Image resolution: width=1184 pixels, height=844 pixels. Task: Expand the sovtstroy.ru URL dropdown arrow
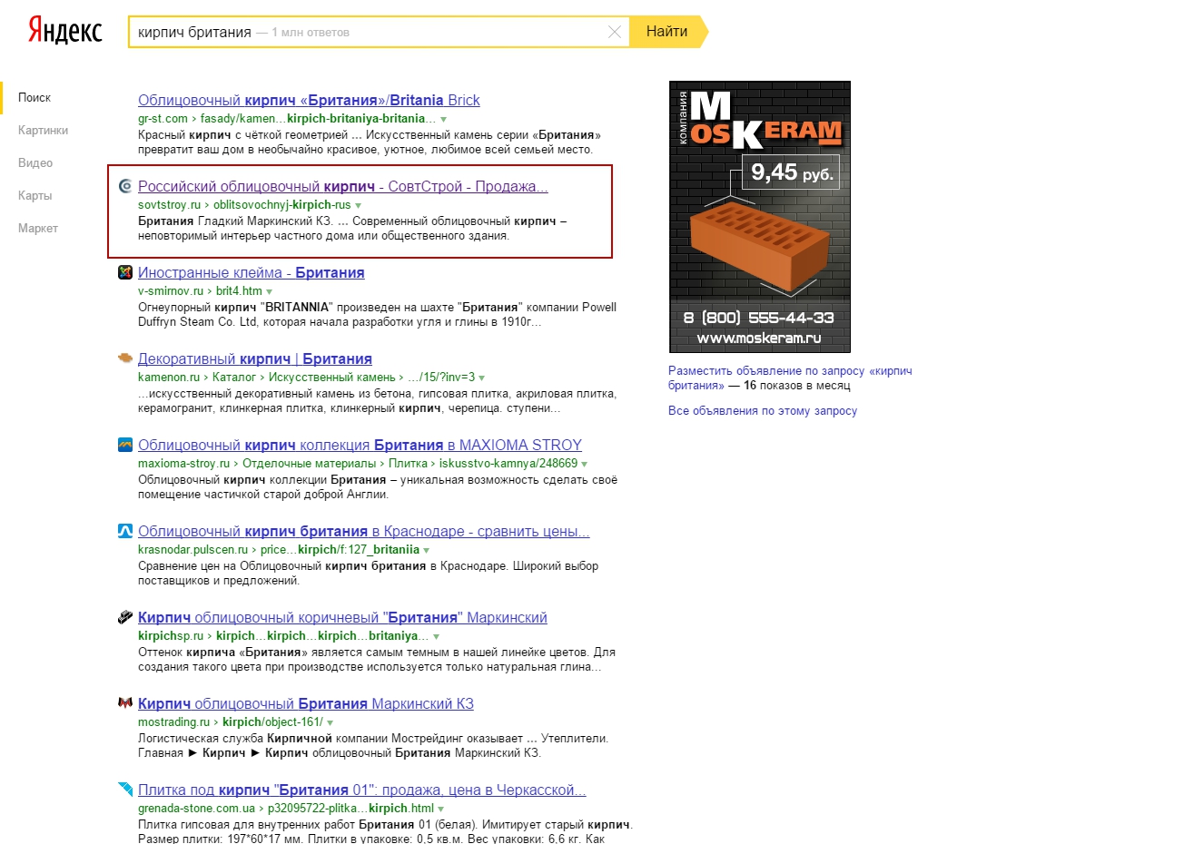coord(359,206)
